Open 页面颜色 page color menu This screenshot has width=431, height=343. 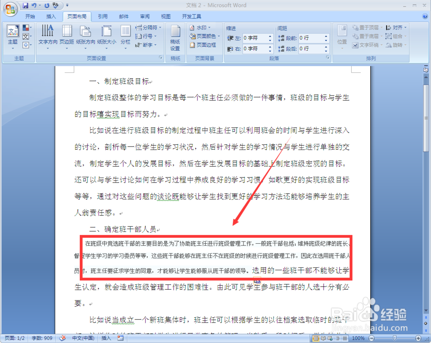[x=205, y=36]
